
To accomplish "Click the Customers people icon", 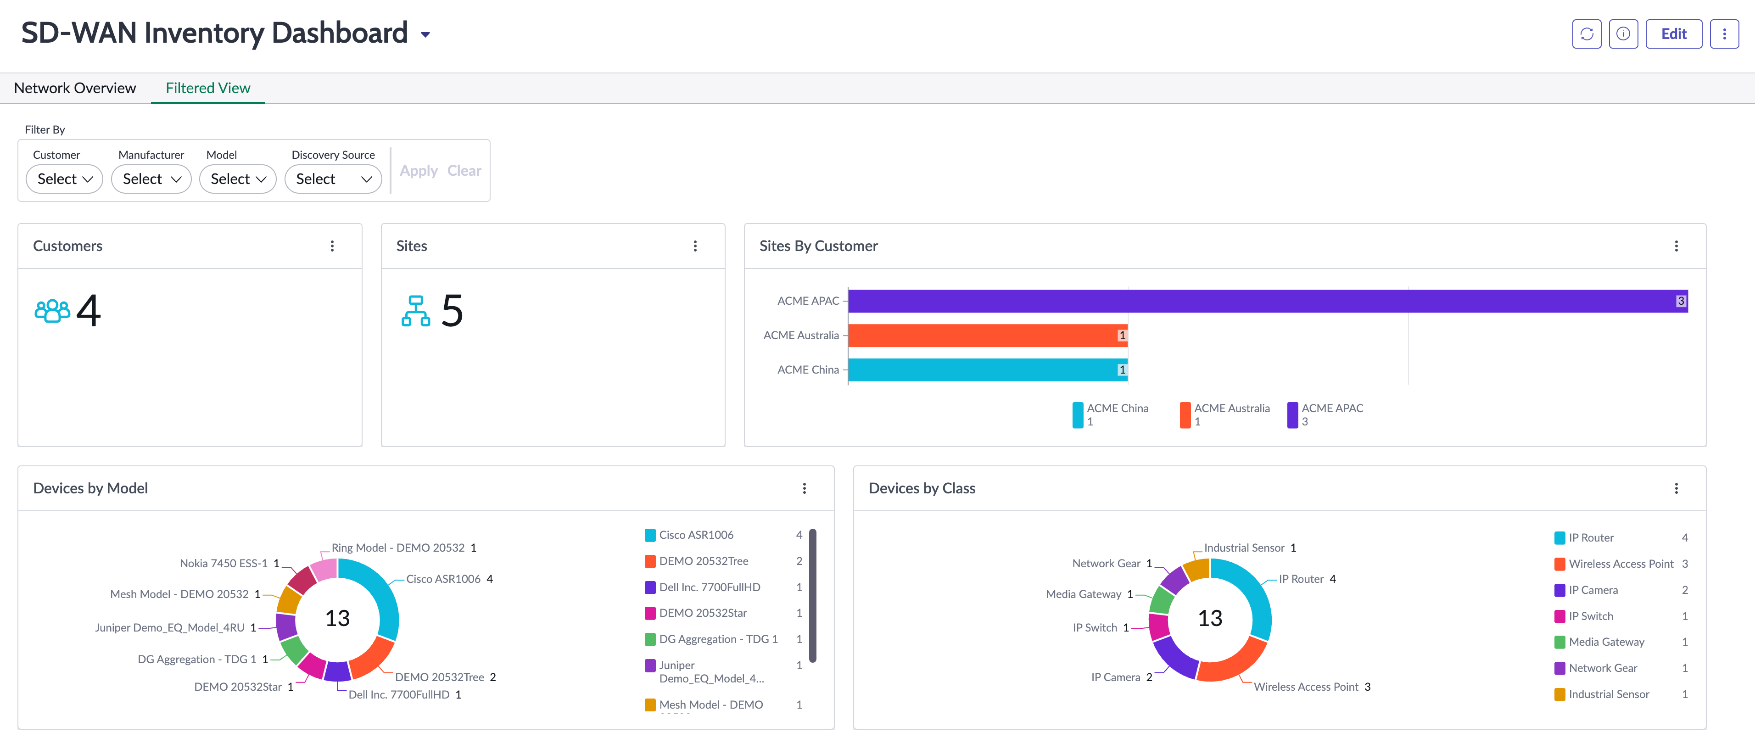I will [52, 311].
